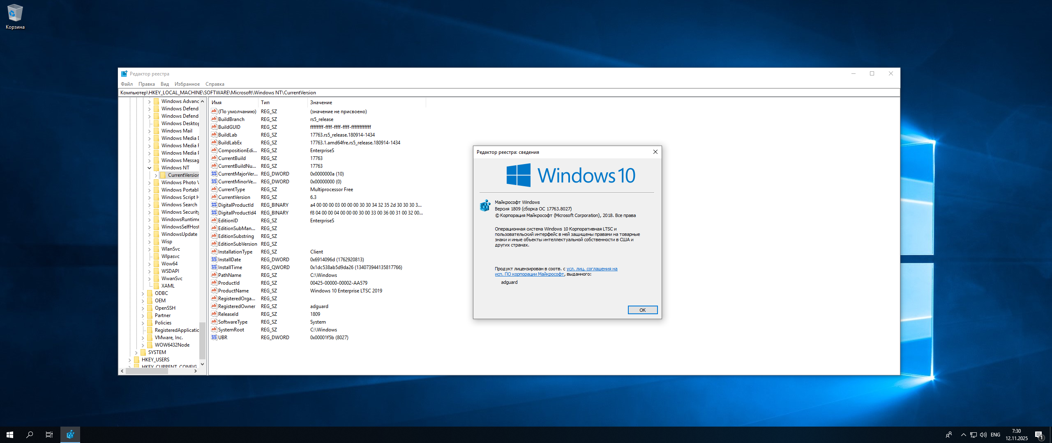
Task: Open the notification center icon
Action: (1039, 435)
